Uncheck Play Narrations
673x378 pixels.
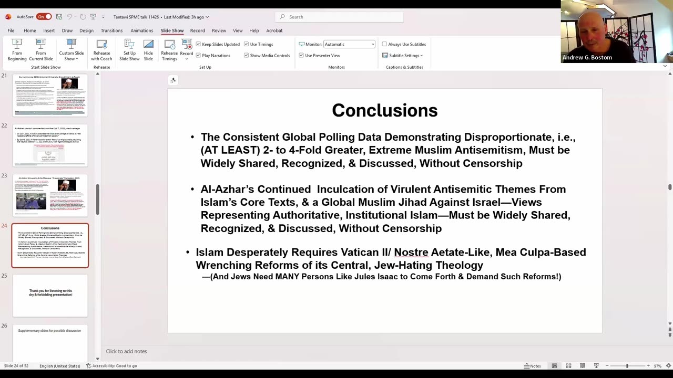198,55
